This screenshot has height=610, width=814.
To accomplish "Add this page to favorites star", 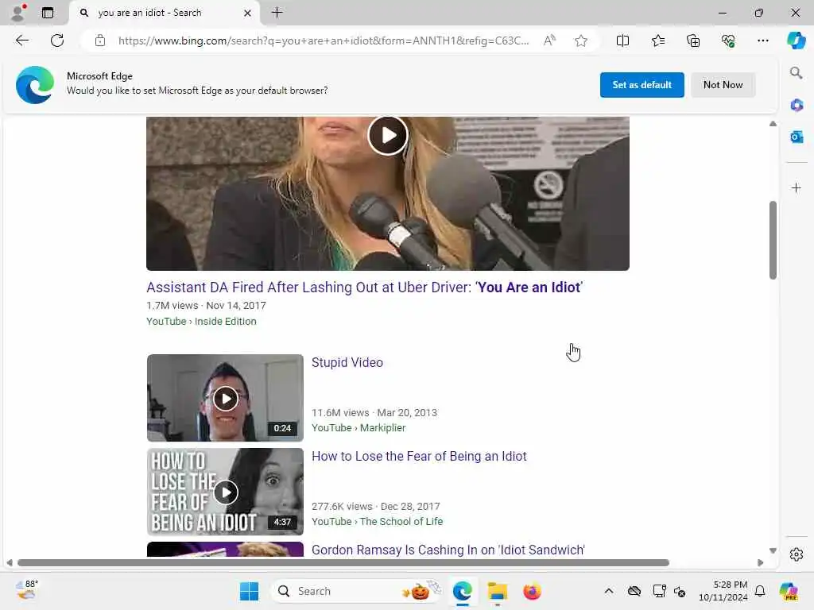I will 581,41.
